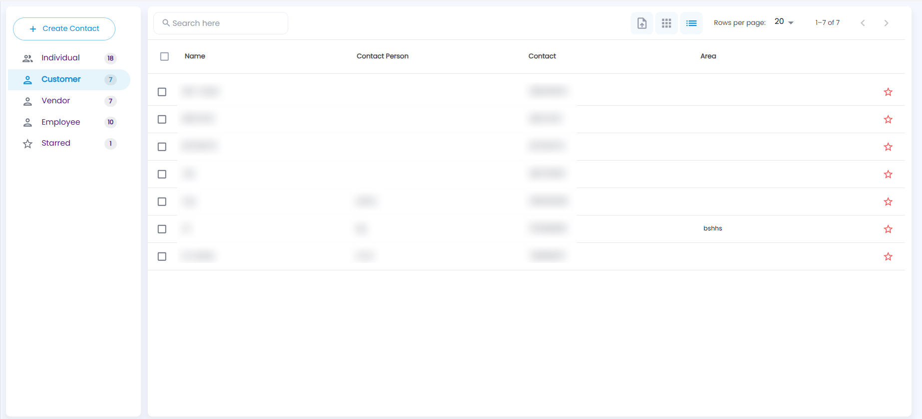Click the Contact Person column header

point(383,56)
